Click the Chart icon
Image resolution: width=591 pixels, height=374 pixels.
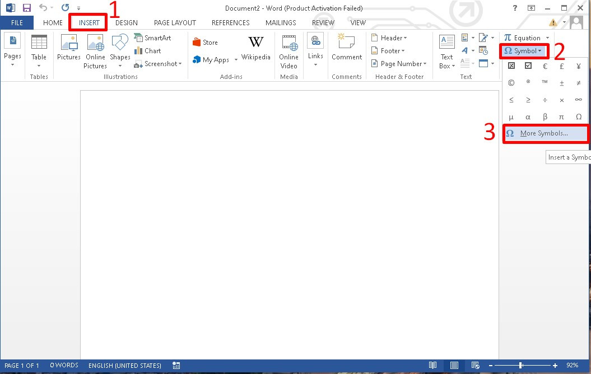click(147, 50)
